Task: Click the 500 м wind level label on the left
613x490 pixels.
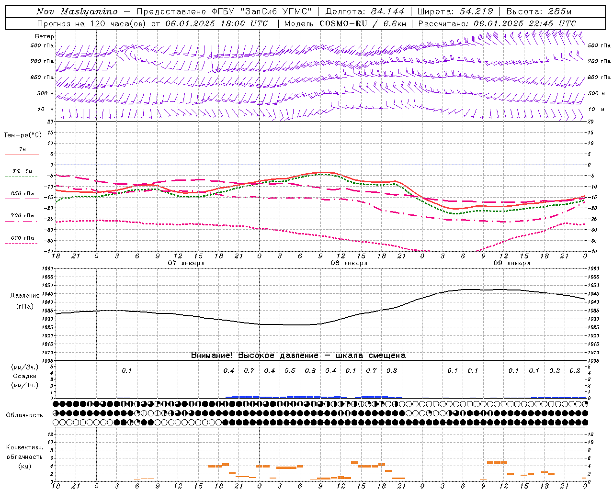Action: [46, 94]
